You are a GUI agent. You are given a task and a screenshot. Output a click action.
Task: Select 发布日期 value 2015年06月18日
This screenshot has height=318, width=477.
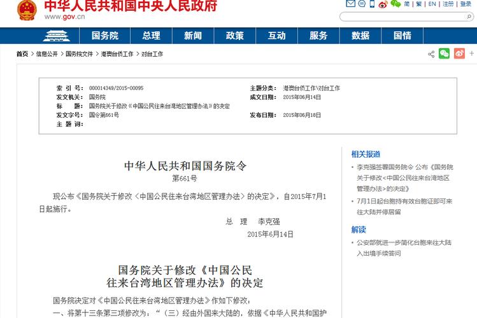click(302, 115)
